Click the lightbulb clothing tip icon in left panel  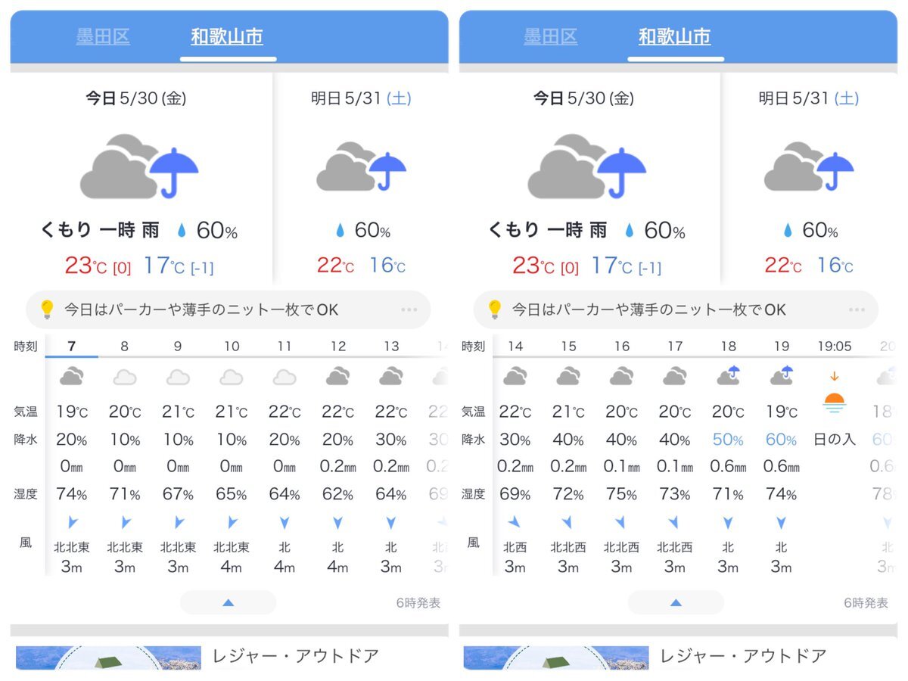[x=47, y=309]
